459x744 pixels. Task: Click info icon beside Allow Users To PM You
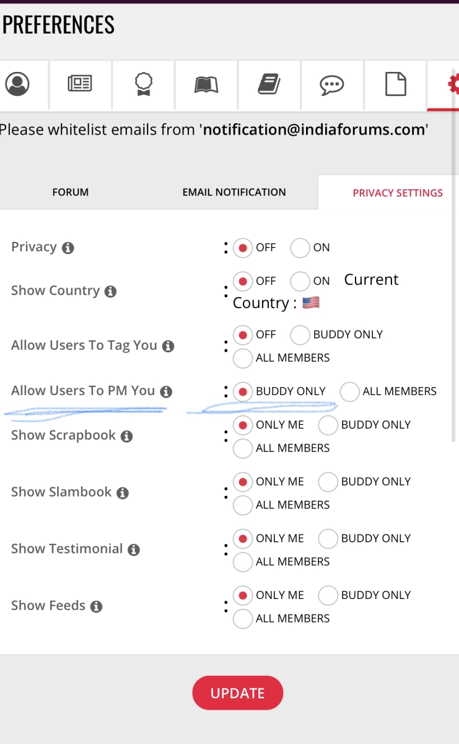click(165, 392)
